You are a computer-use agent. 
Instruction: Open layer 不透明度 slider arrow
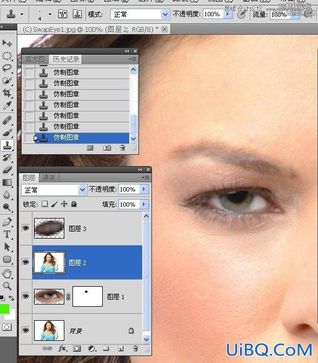pos(144,189)
